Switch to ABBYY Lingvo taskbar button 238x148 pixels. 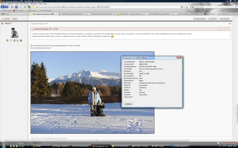tap(160, 146)
